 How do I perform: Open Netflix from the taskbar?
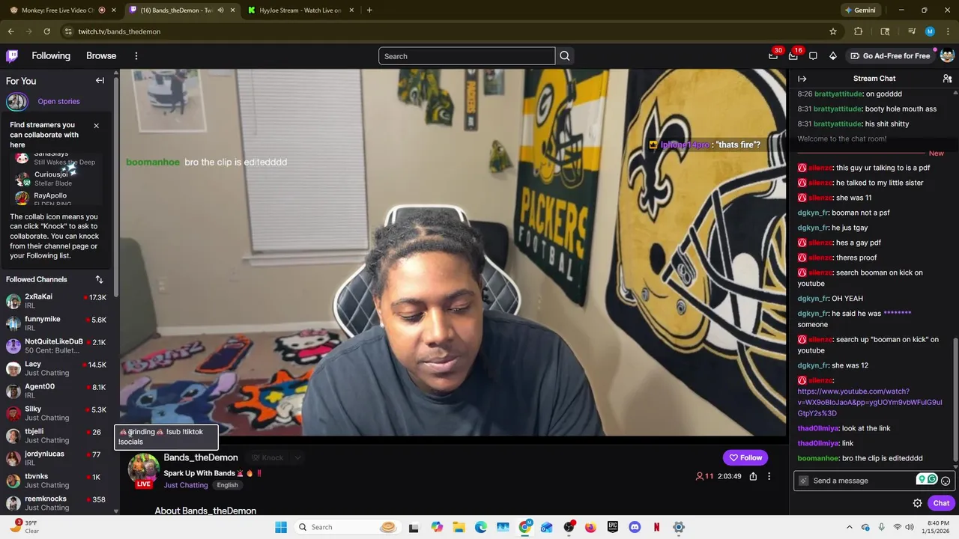tap(656, 527)
